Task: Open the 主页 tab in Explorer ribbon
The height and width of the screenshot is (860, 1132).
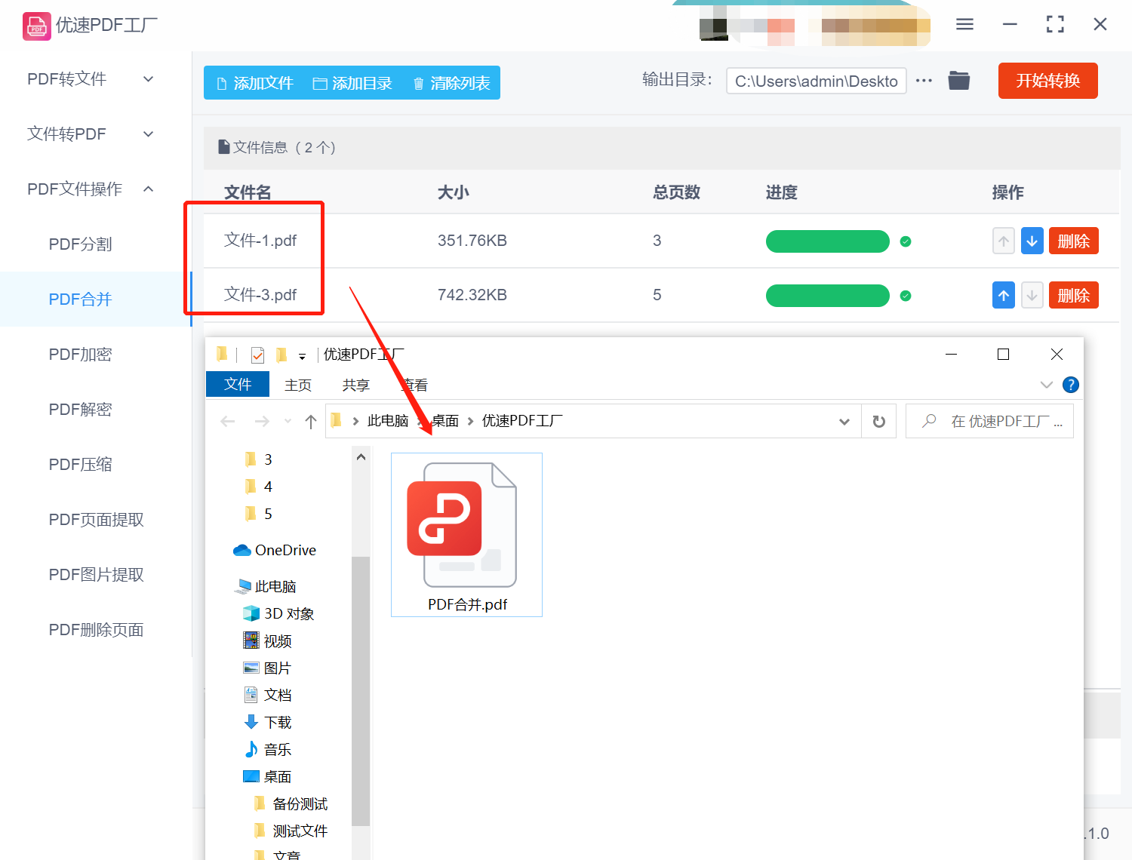Action: coord(298,385)
